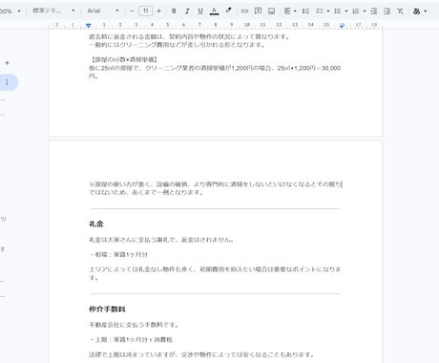439x363 pixels.
Task: Click the increase indent icon
Action: pos(387,11)
